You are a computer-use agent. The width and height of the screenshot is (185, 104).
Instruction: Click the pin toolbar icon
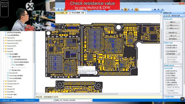click(x=132, y=10)
